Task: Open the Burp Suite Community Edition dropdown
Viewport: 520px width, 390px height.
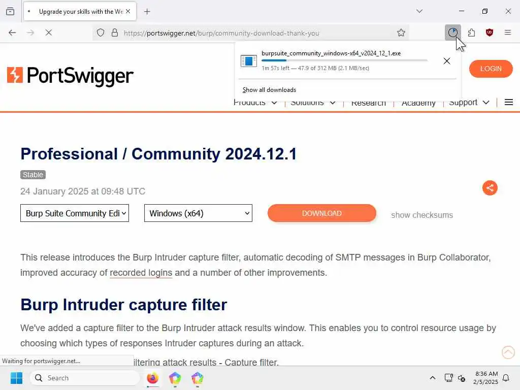Action: pos(75,213)
